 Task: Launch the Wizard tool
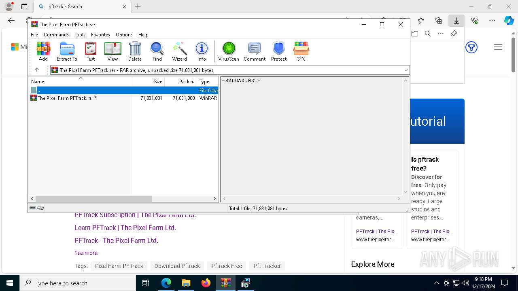[179, 51]
